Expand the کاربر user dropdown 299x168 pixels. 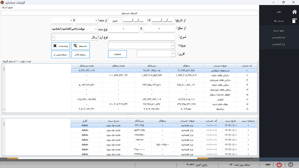pos(173,54)
